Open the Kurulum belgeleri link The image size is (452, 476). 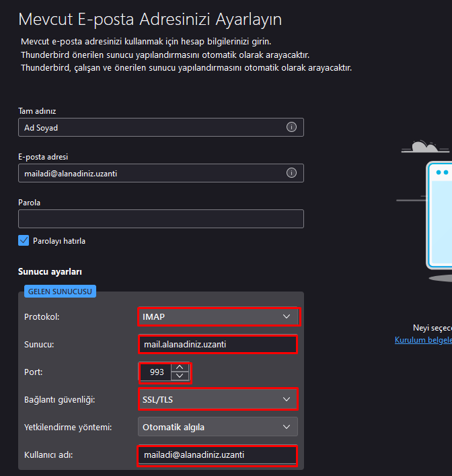pos(423,340)
